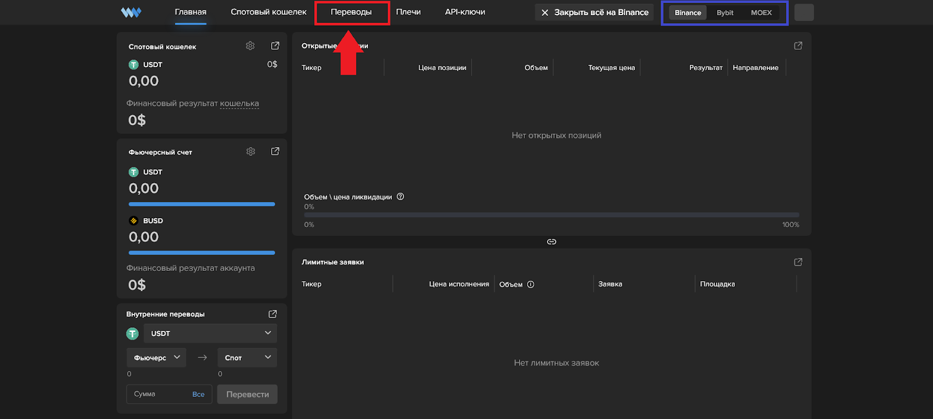Pop out the Внутренние переводы panel
This screenshot has width=933, height=419.
pos(272,314)
